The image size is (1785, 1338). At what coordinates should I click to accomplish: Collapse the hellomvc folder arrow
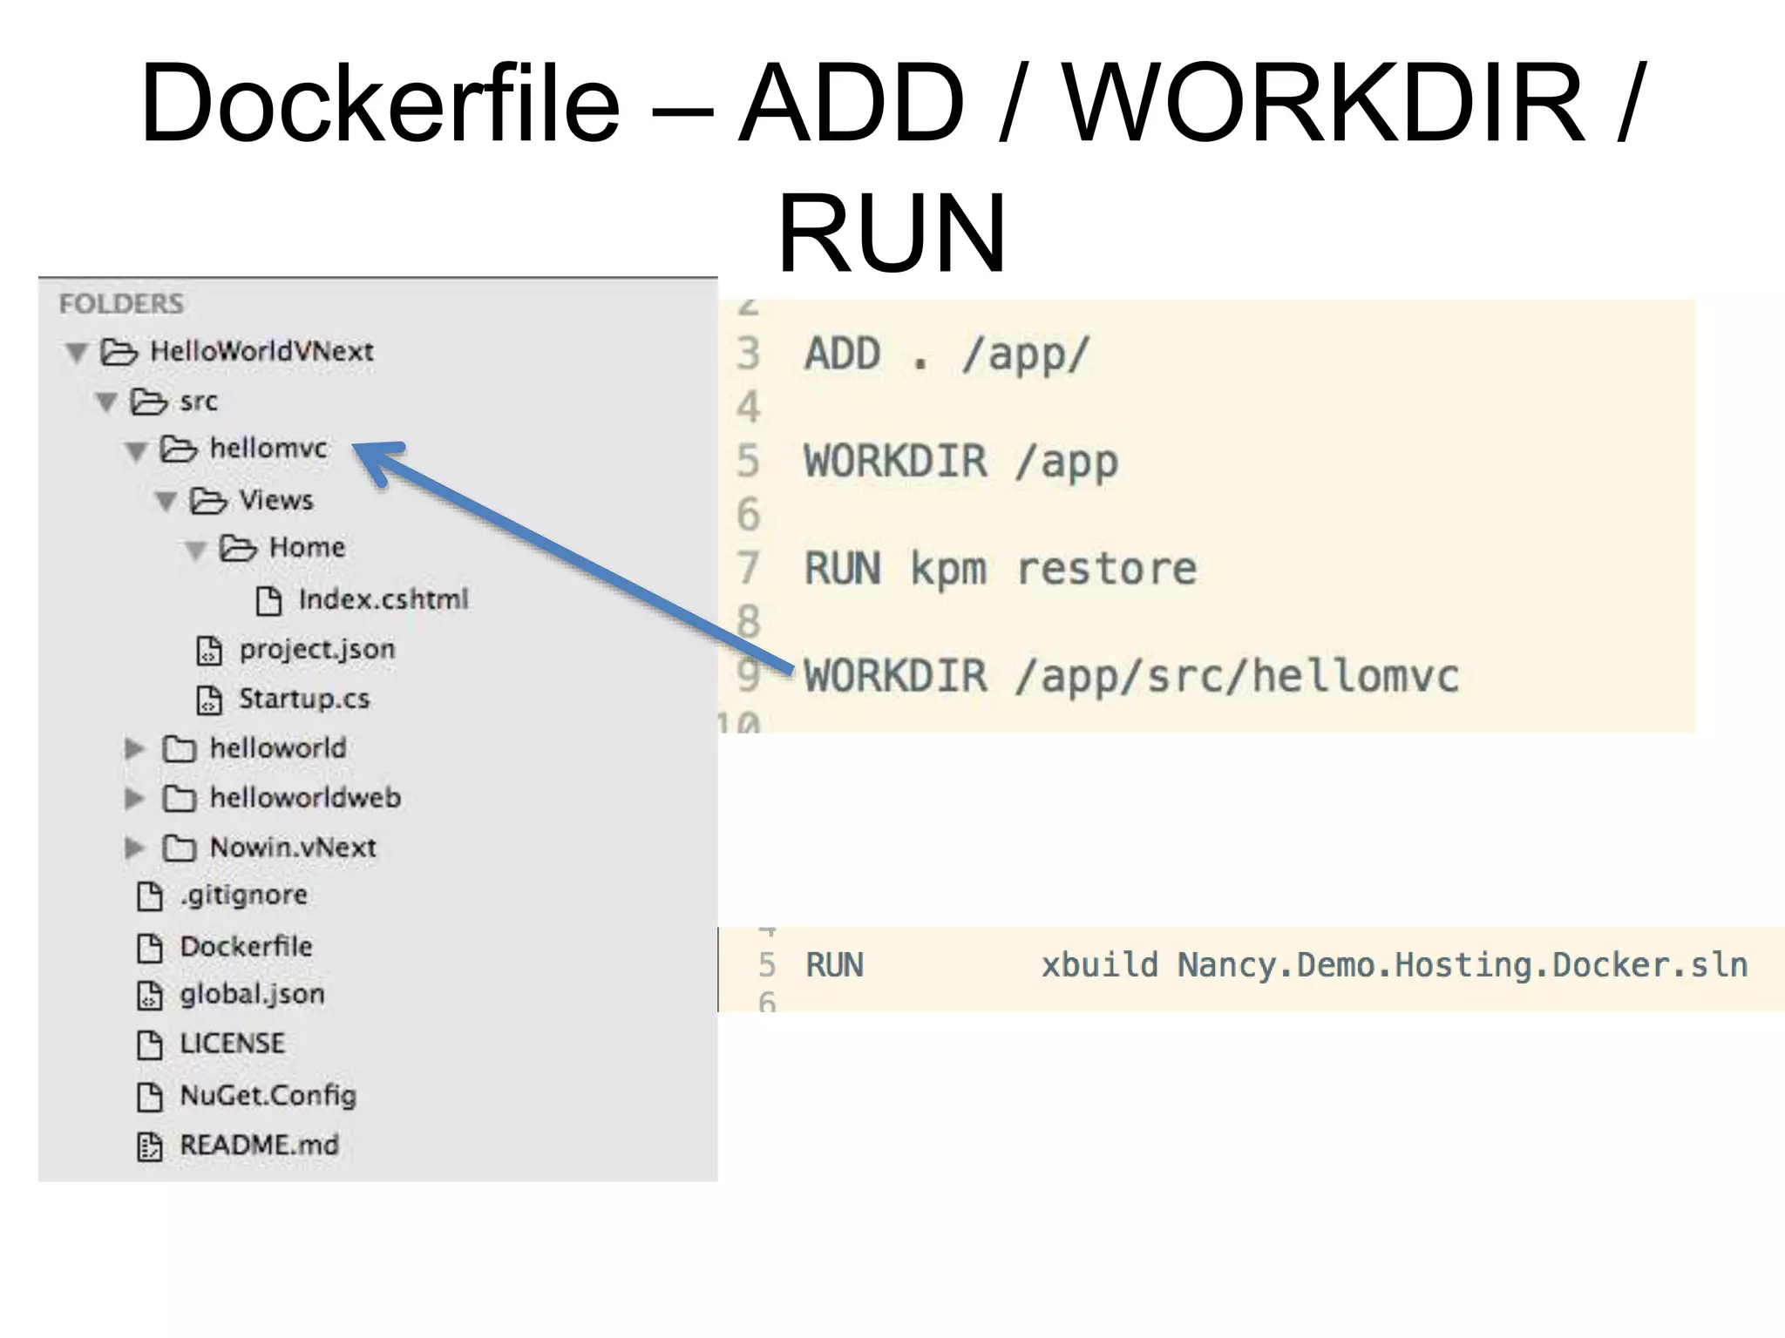point(136,451)
